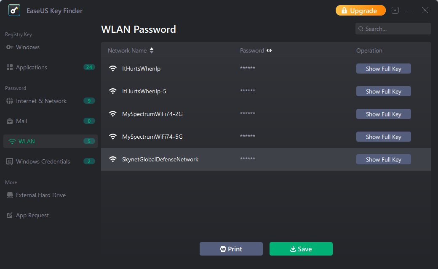The width and height of the screenshot is (438, 269).
Task: Click the App Request pencil icon
Action: (10, 215)
